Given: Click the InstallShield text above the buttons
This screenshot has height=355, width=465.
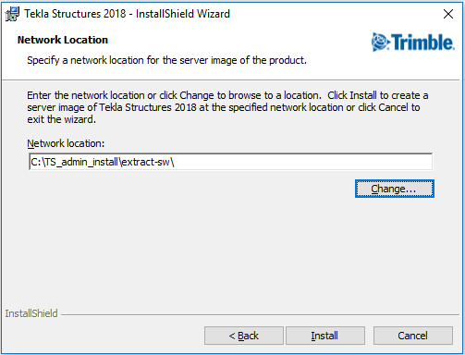Looking at the screenshot, I should point(31,313).
